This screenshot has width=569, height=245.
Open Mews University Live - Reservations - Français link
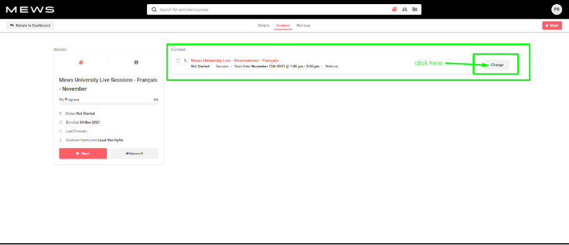tap(235, 60)
